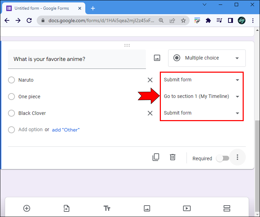Click the One piece option text
The height and width of the screenshot is (217, 260).
click(x=29, y=97)
